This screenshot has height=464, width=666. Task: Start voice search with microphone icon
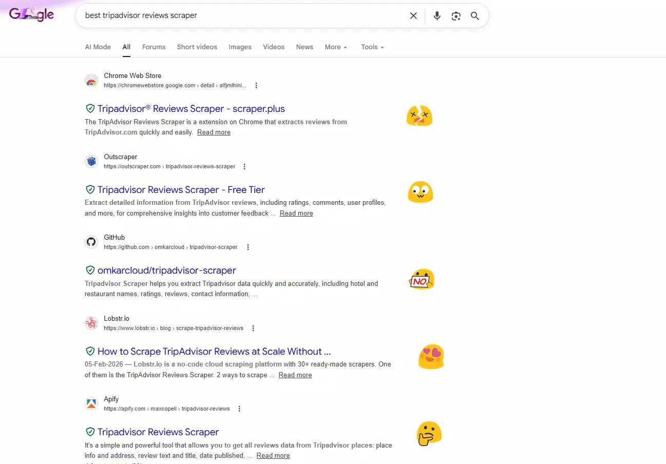(437, 16)
